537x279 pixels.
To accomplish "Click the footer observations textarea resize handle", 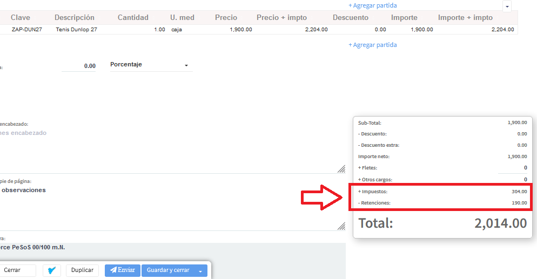I will click(x=341, y=226).
